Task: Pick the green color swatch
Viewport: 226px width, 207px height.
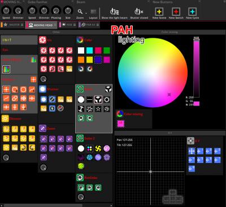Action: [x=107, y=50]
